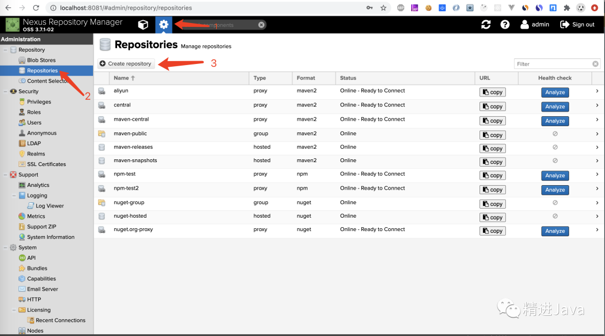
Task: Clear the header search box
Action: tap(261, 25)
